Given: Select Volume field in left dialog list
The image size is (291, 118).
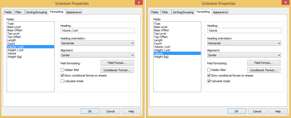Looking at the screenshot, I should [31, 54].
